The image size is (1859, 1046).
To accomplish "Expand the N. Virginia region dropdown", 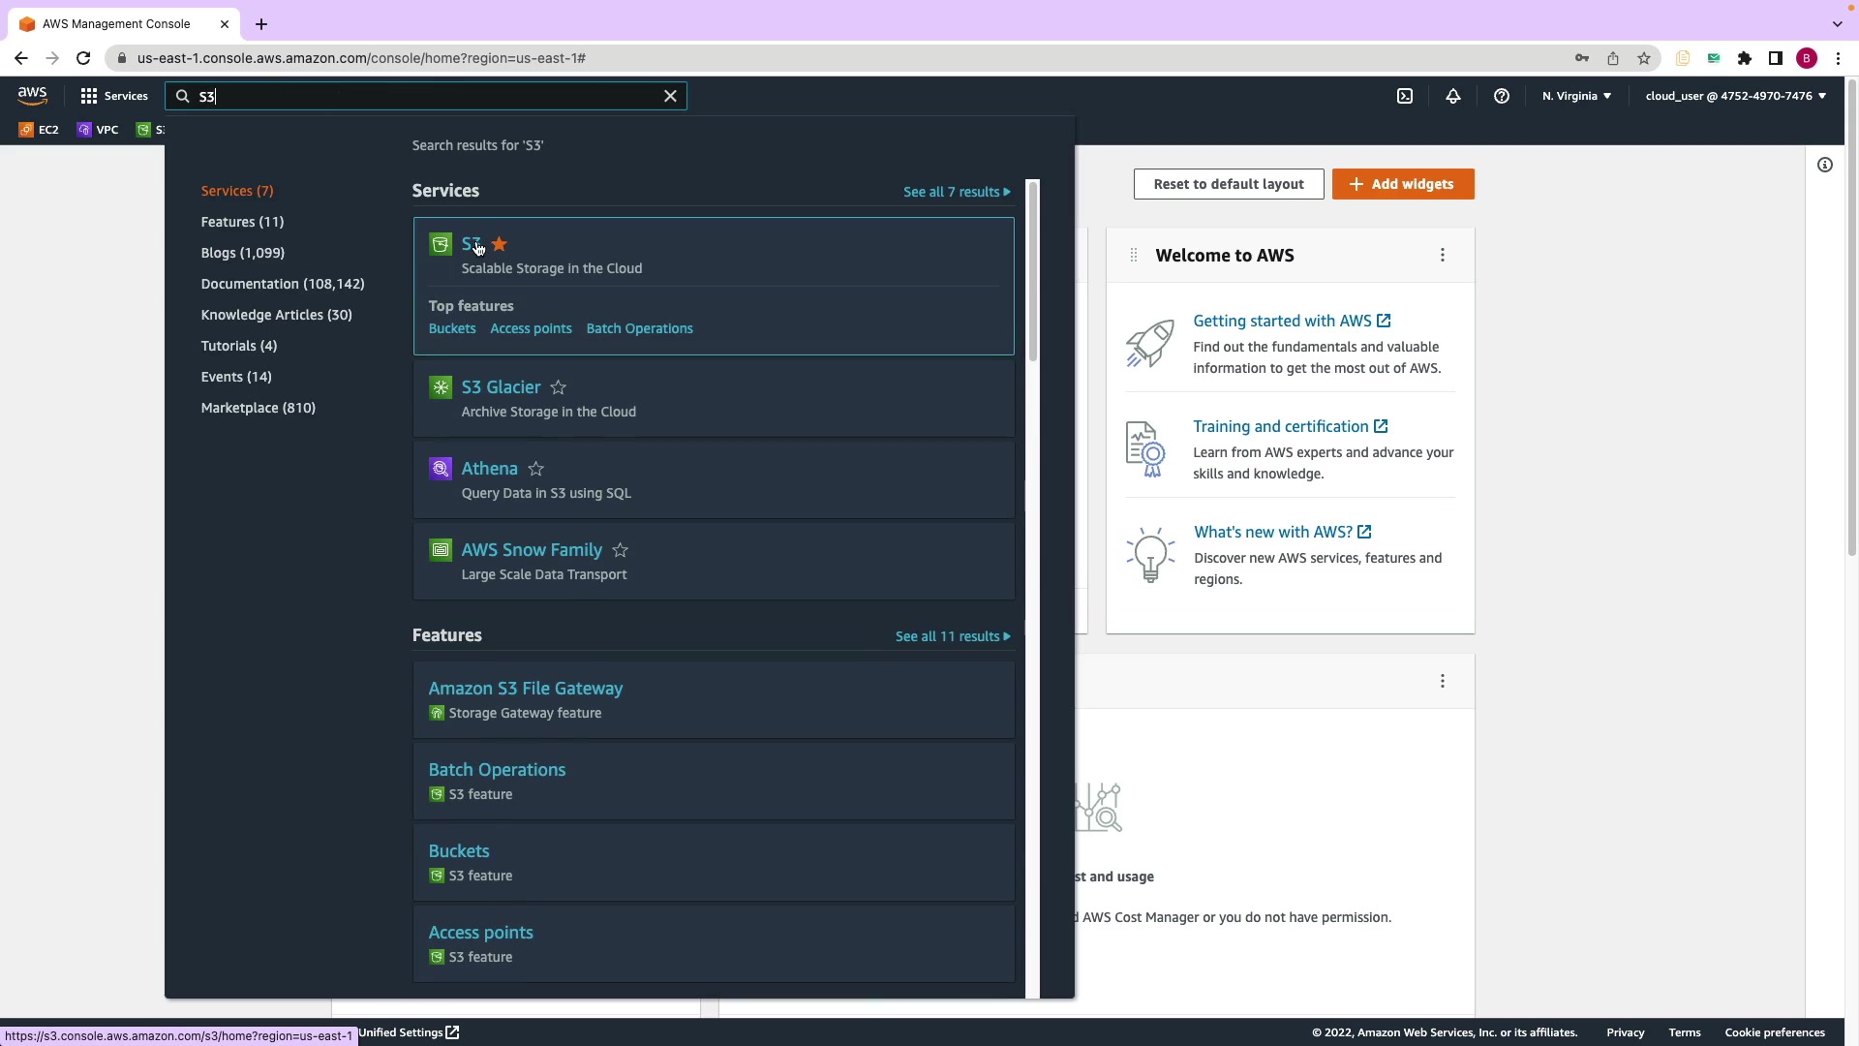I will pos(1576,96).
